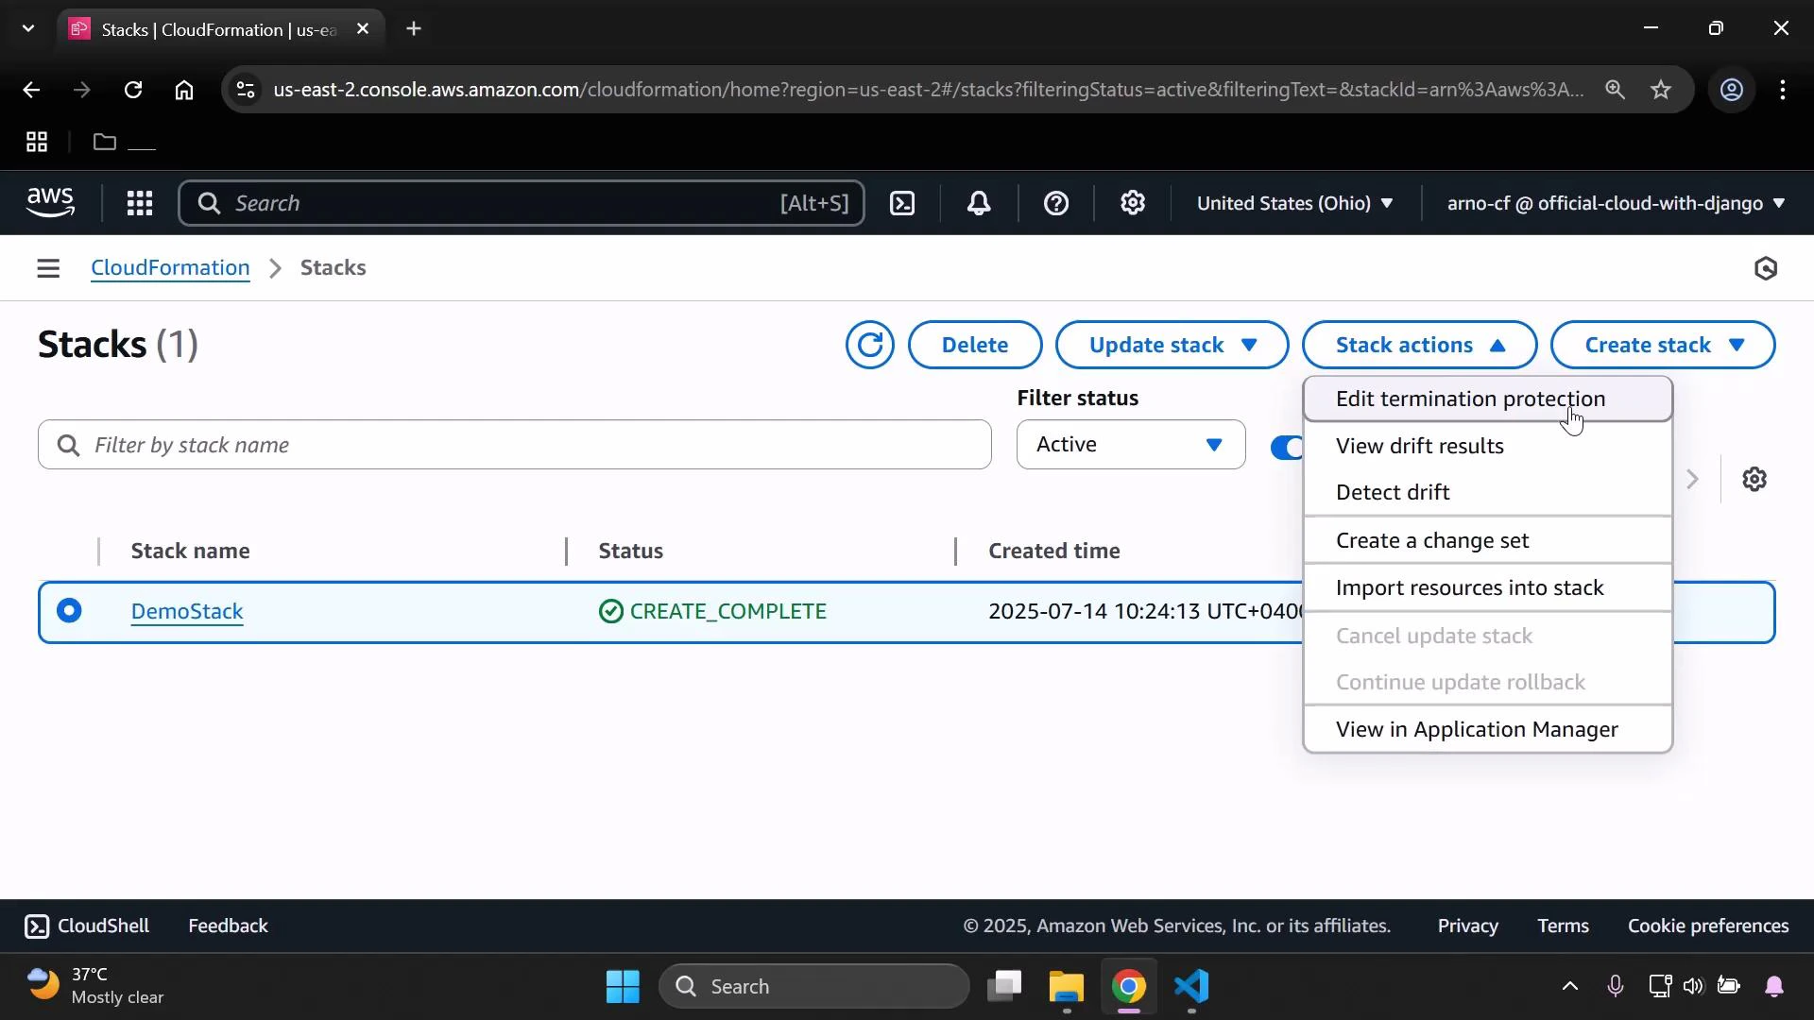Viewport: 1814px width, 1020px height.
Task: Select Detect drift from the stack actions menu
Action: (x=1394, y=491)
